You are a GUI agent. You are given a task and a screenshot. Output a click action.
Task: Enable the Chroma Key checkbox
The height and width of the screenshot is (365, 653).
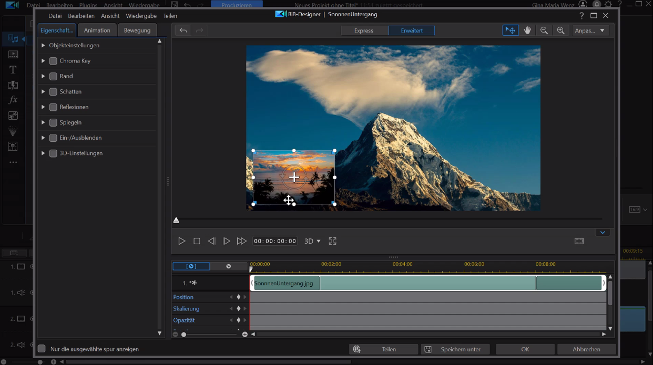coord(53,61)
